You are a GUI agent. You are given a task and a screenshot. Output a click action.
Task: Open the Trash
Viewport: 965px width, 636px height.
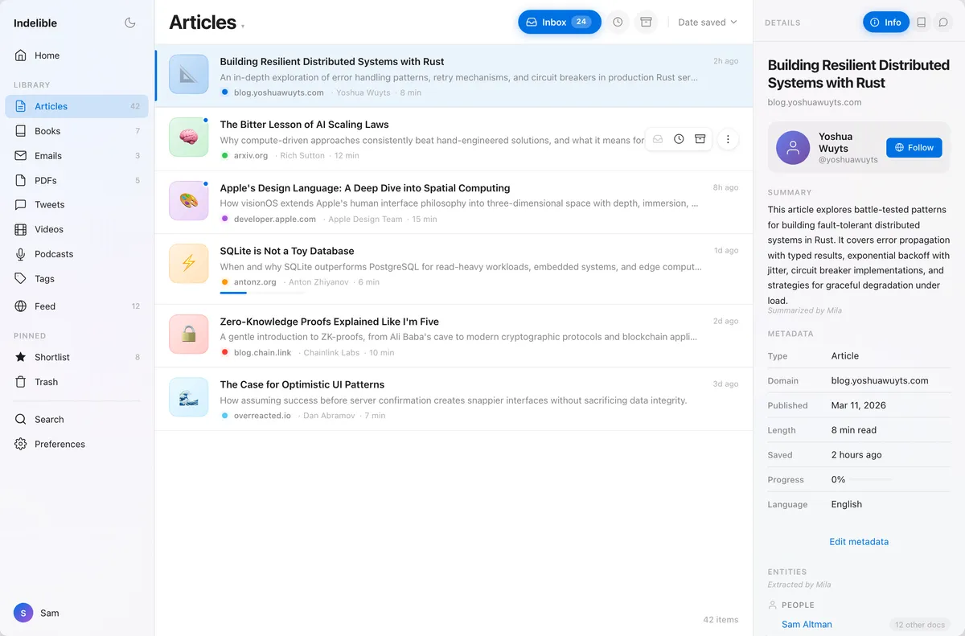pyautogui.click(x=76, y=382)
